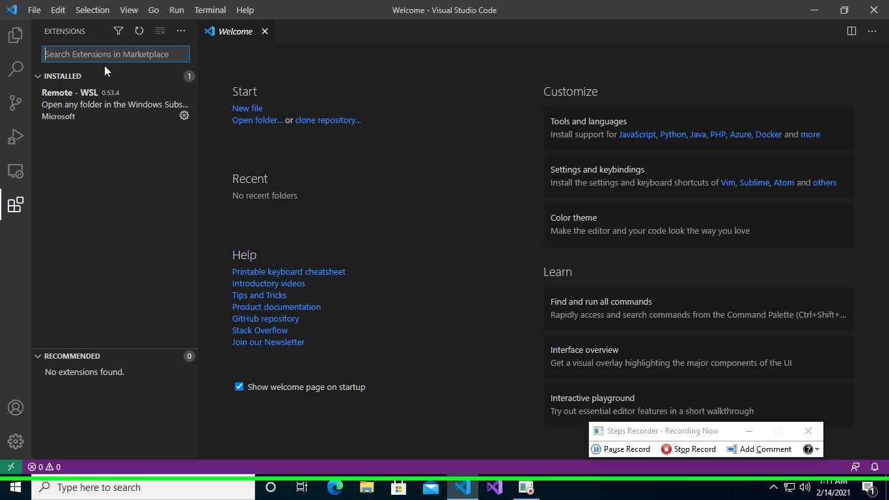
Task: Click Add Comment in Steps Recorder
Action: coord(759,449)
